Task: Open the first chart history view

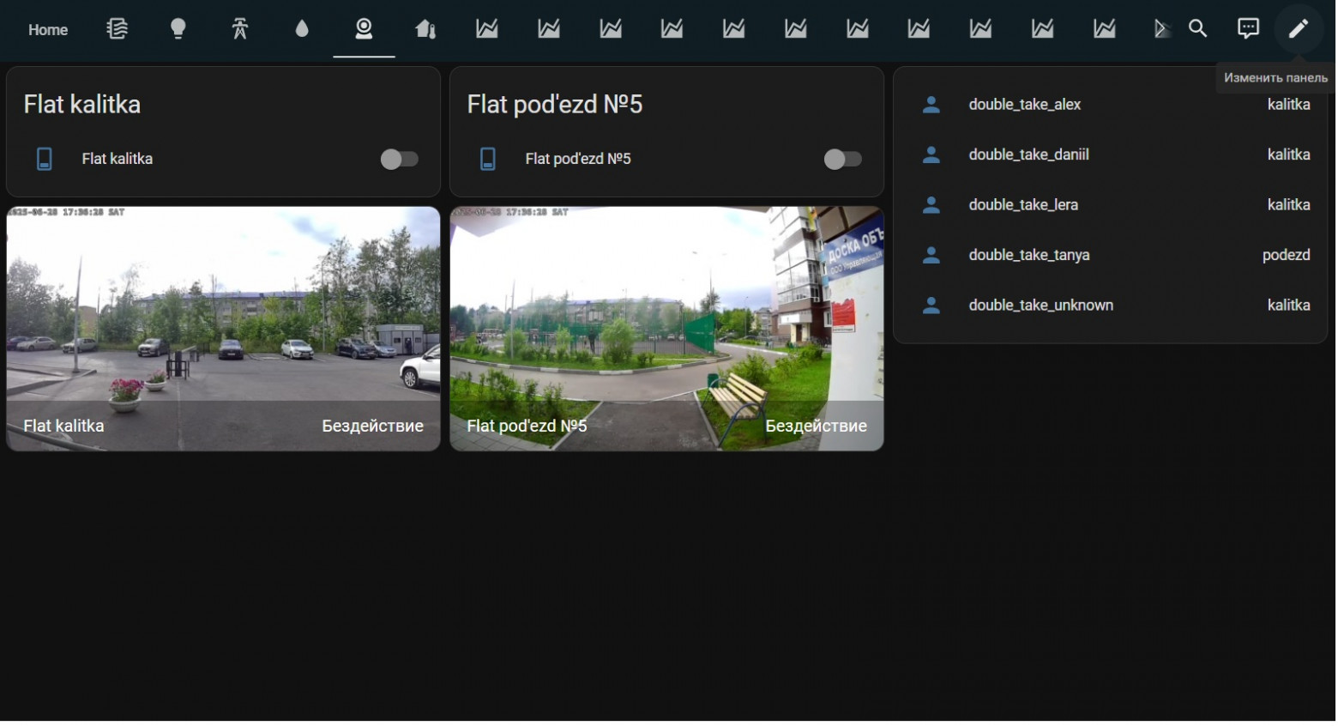Action: 487,29
